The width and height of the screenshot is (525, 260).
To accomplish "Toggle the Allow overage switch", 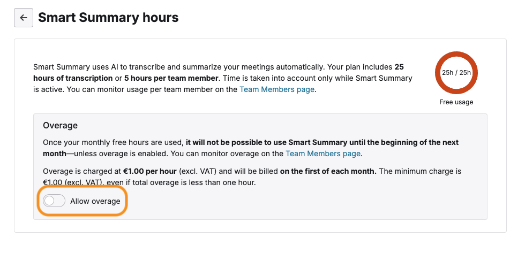I will coord(54,201).
